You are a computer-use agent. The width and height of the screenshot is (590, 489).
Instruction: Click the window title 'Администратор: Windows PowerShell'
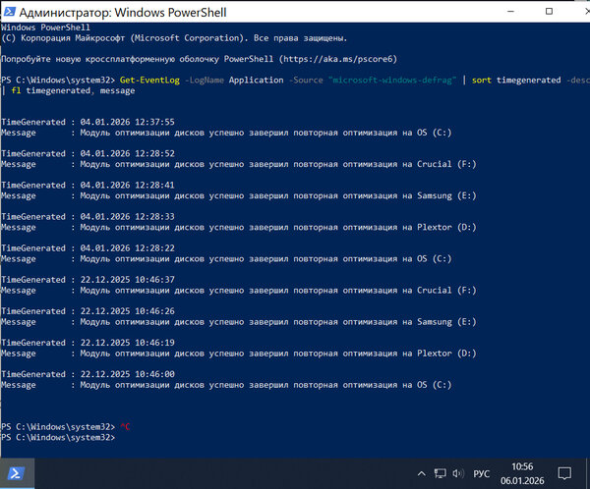point(123,13)
